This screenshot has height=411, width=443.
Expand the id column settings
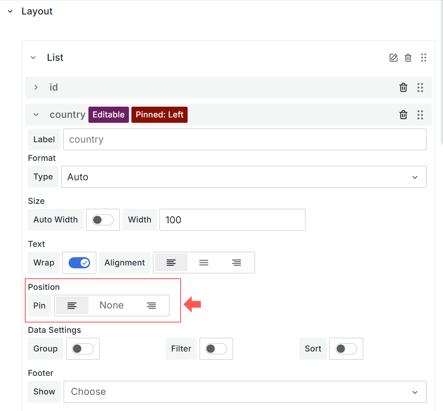36,88
